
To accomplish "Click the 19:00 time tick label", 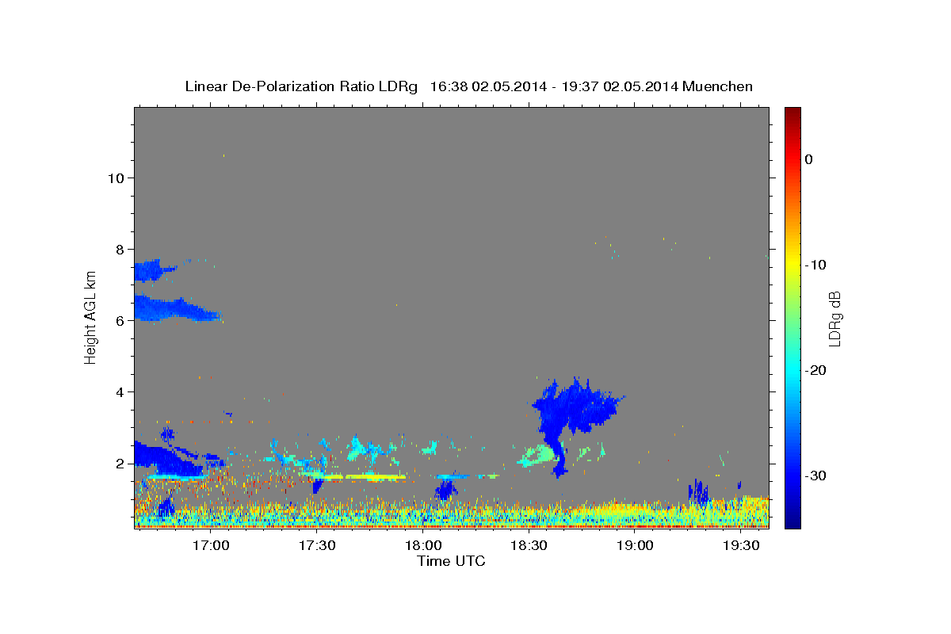I will pyautogui.click(x=636, y=545).
